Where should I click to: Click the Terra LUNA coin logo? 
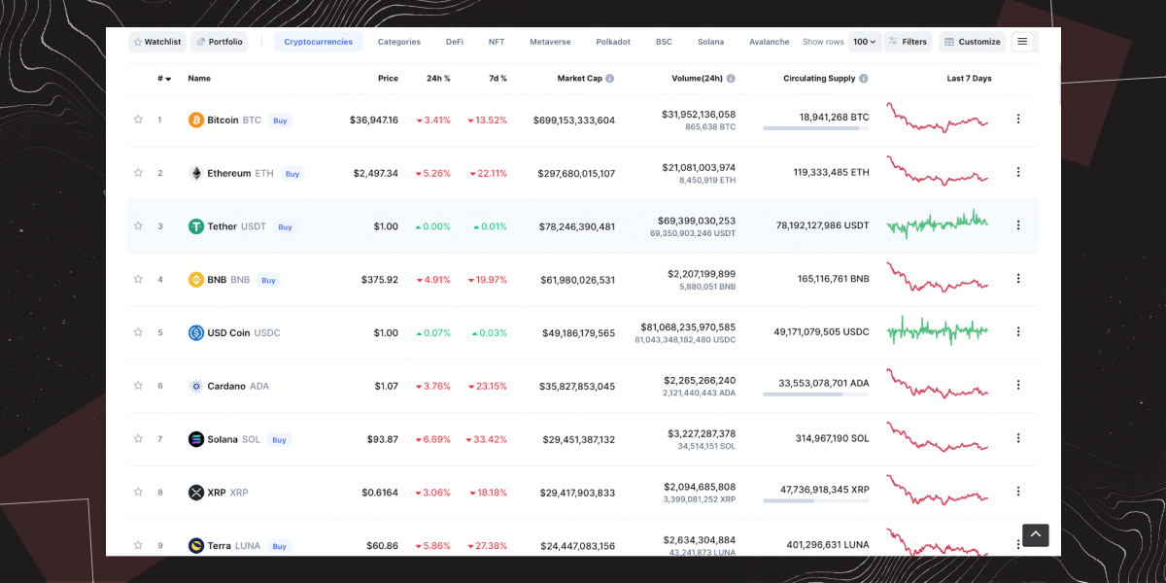pyautogui.click(x=196, y=545)
